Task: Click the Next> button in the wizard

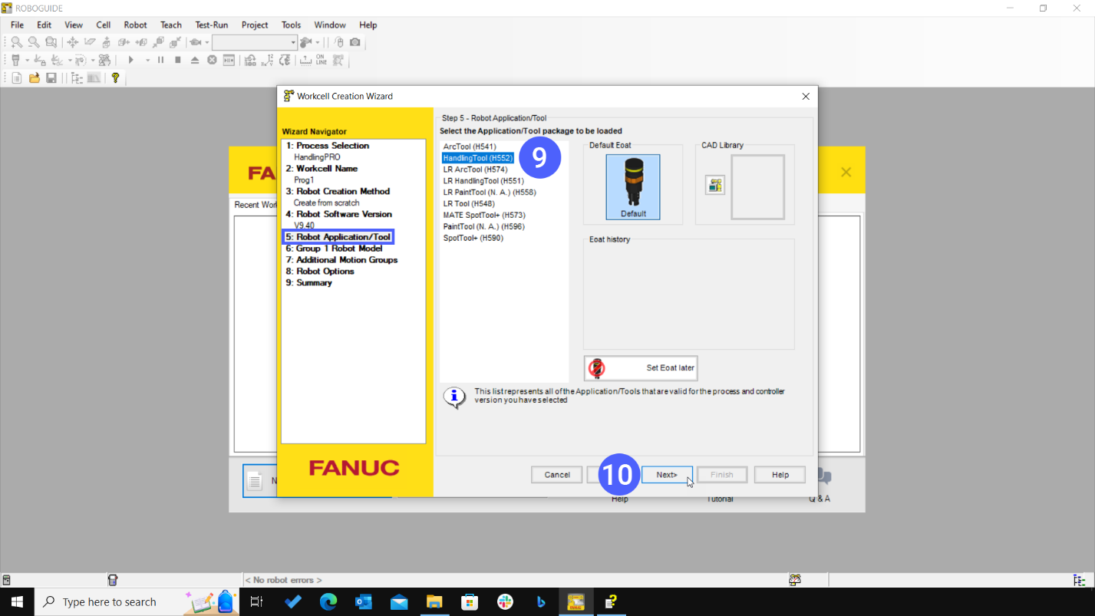Action: (666, 475)
